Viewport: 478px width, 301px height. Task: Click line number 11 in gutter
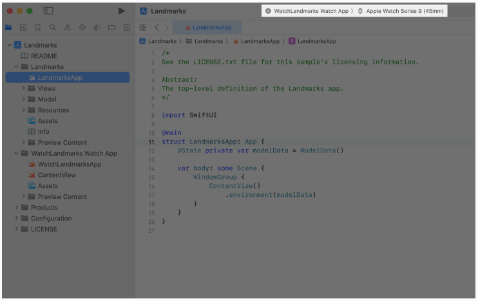point(151,142)
